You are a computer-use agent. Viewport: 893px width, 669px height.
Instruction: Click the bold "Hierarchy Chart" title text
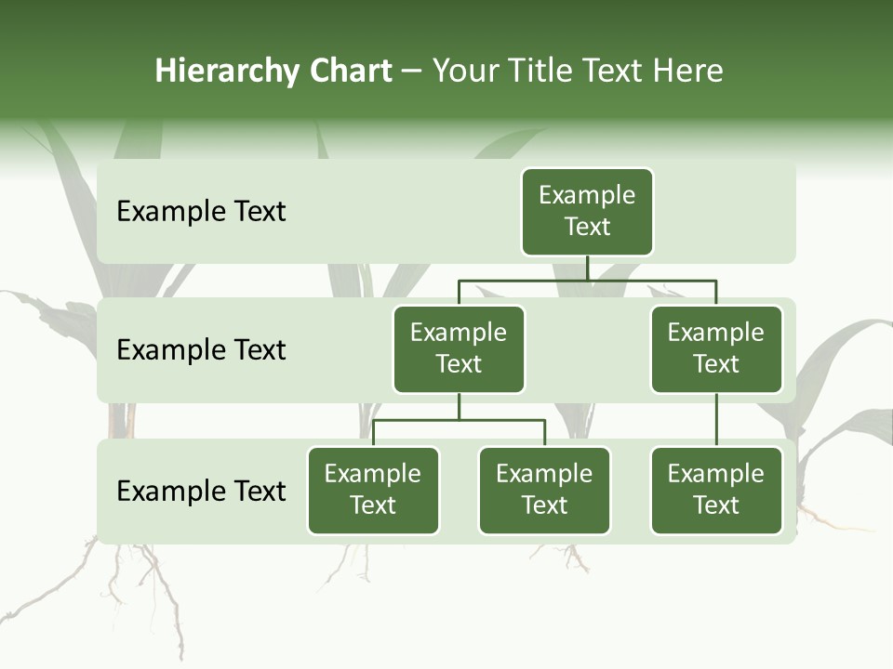pyautogui.click(x=273, y=71)
